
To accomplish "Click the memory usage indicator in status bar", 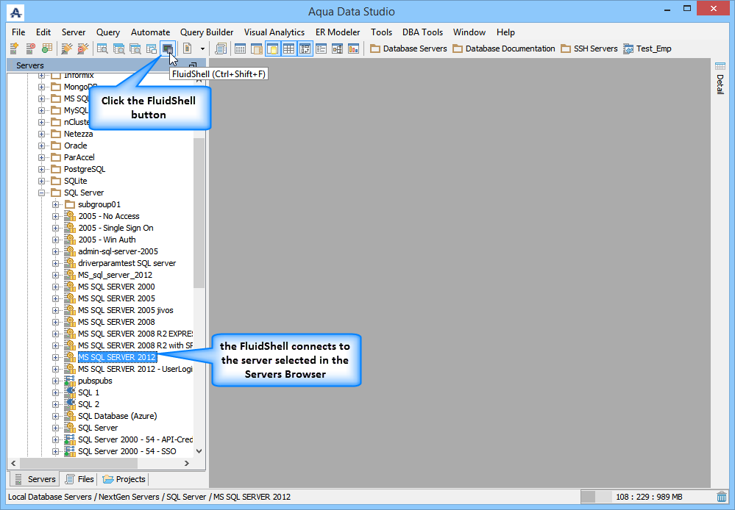I will click(x=647, y=497).
